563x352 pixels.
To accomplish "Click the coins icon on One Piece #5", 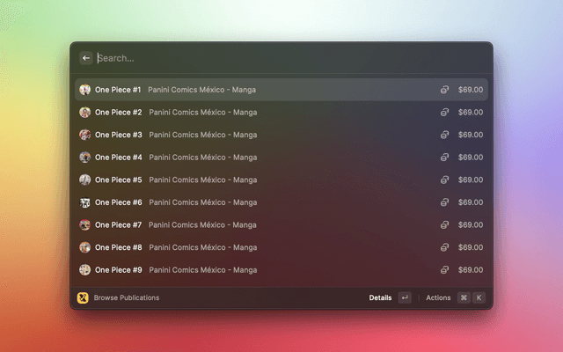I will point(445,180).
